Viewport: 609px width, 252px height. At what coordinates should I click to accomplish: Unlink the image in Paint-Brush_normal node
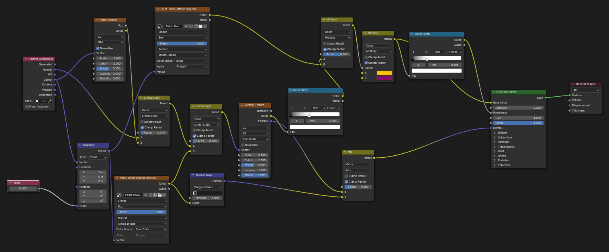click(164, 195)
